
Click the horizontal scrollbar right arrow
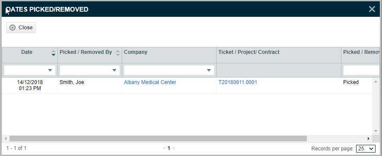click(369, 138)
